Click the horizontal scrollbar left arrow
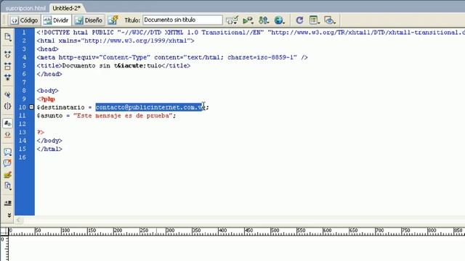The height and width of the screenshot is (261, 465). [18, 220]
